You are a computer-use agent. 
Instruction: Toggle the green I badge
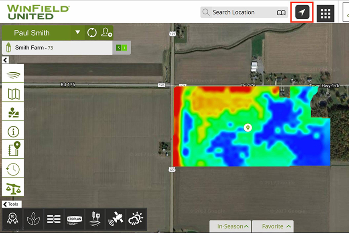click(124, 48)
